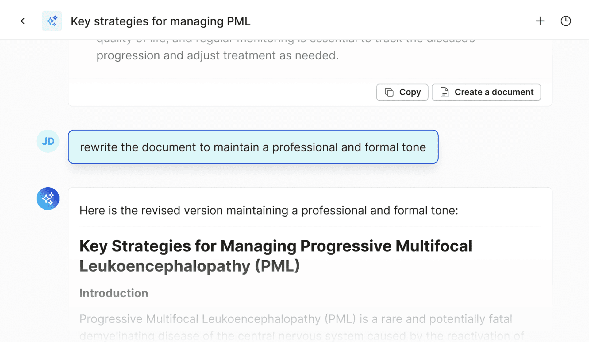Click the AI sparkle icon beside the title
589x343 pixels.
[52, 21]
